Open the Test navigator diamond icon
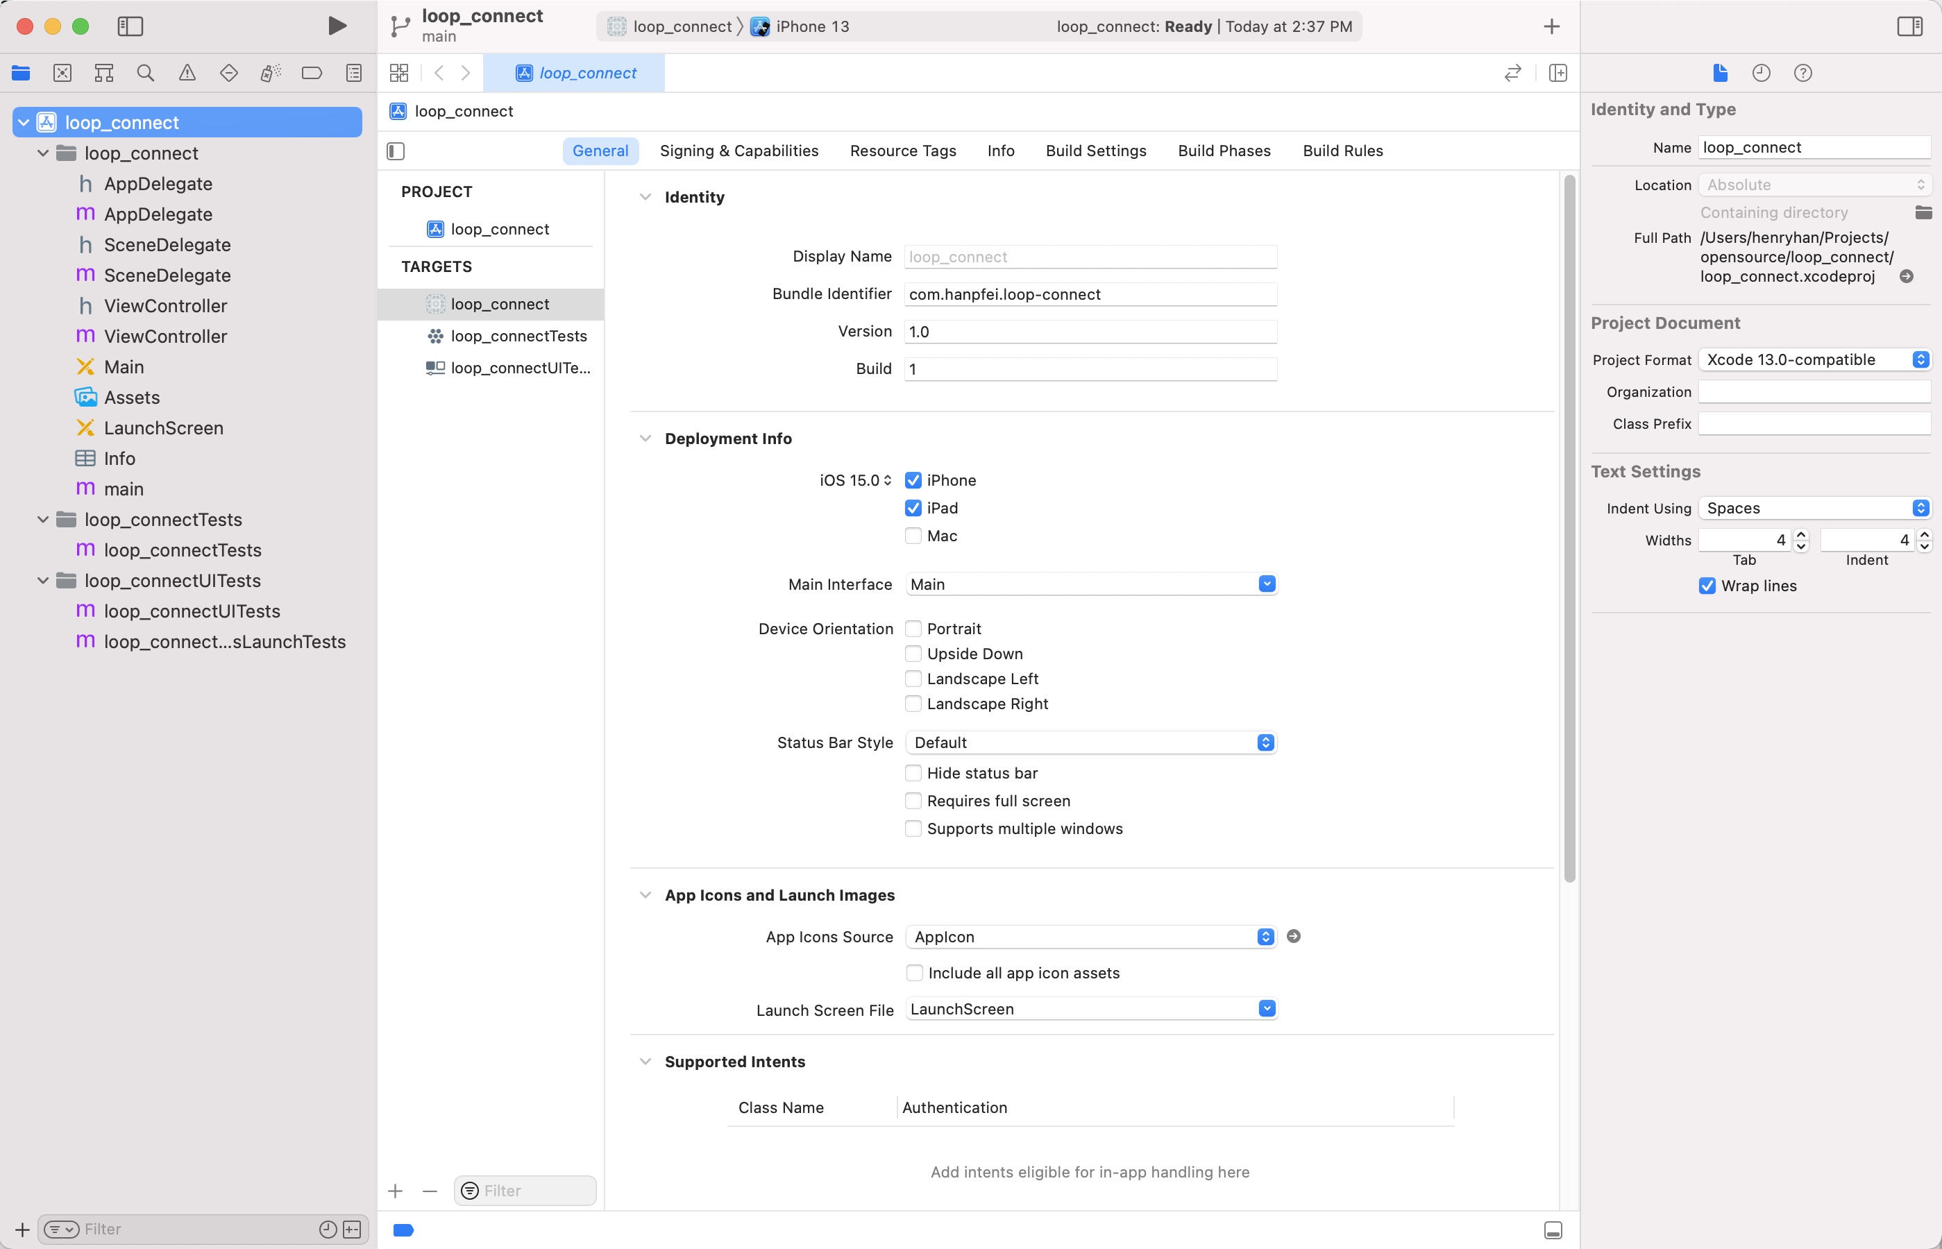 (x=229, y=73)
